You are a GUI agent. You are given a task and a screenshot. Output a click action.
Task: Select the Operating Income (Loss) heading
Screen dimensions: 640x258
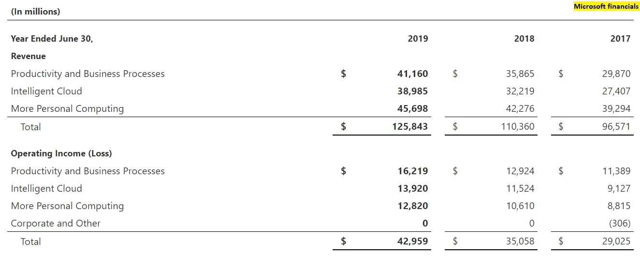pos(61,153)
